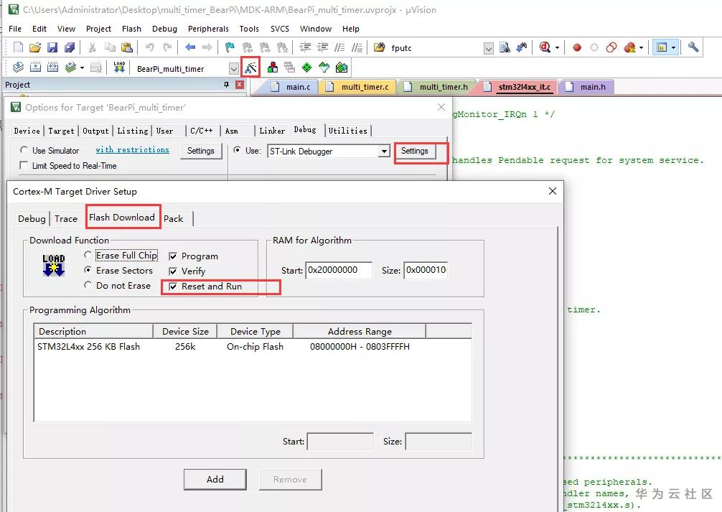
Task: Click the simulator Settings button
Action: point(201,151)
